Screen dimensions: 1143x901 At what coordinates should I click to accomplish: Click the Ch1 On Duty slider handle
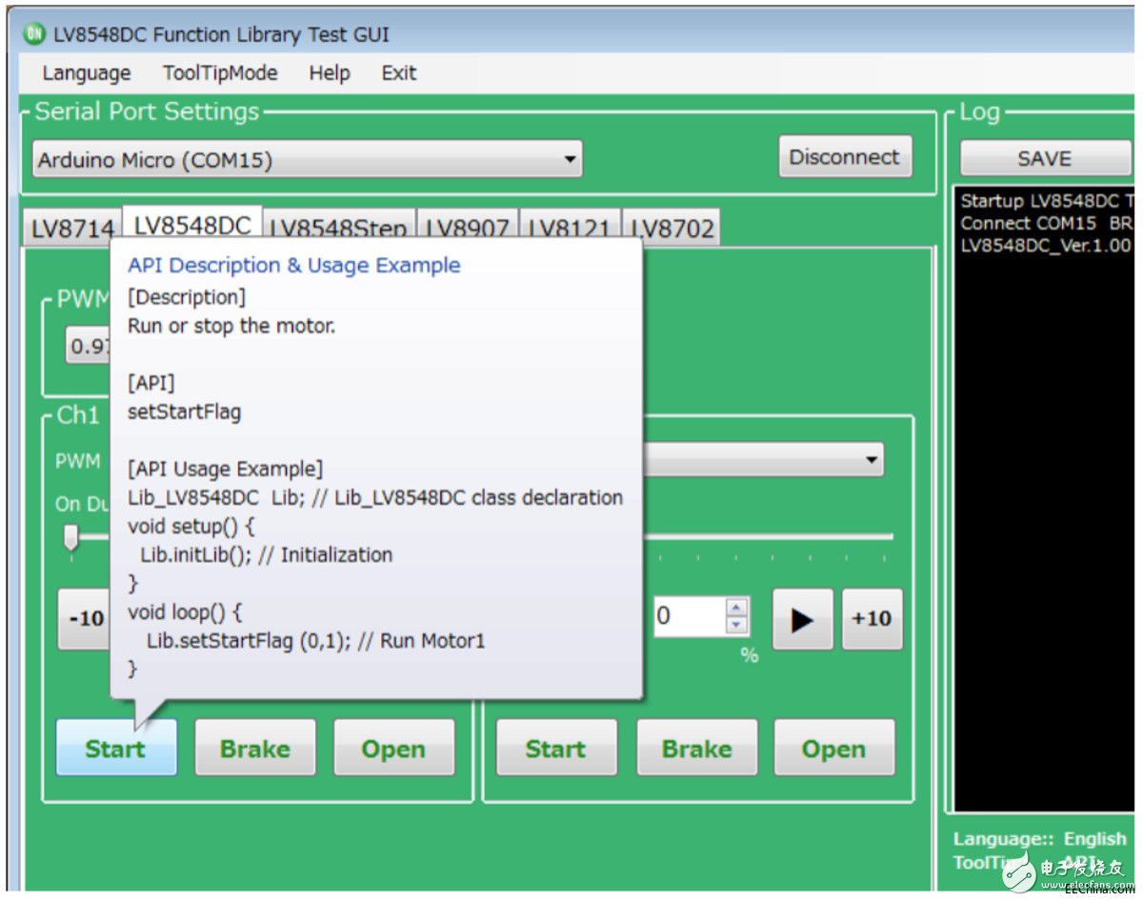[x=70, y=538]
